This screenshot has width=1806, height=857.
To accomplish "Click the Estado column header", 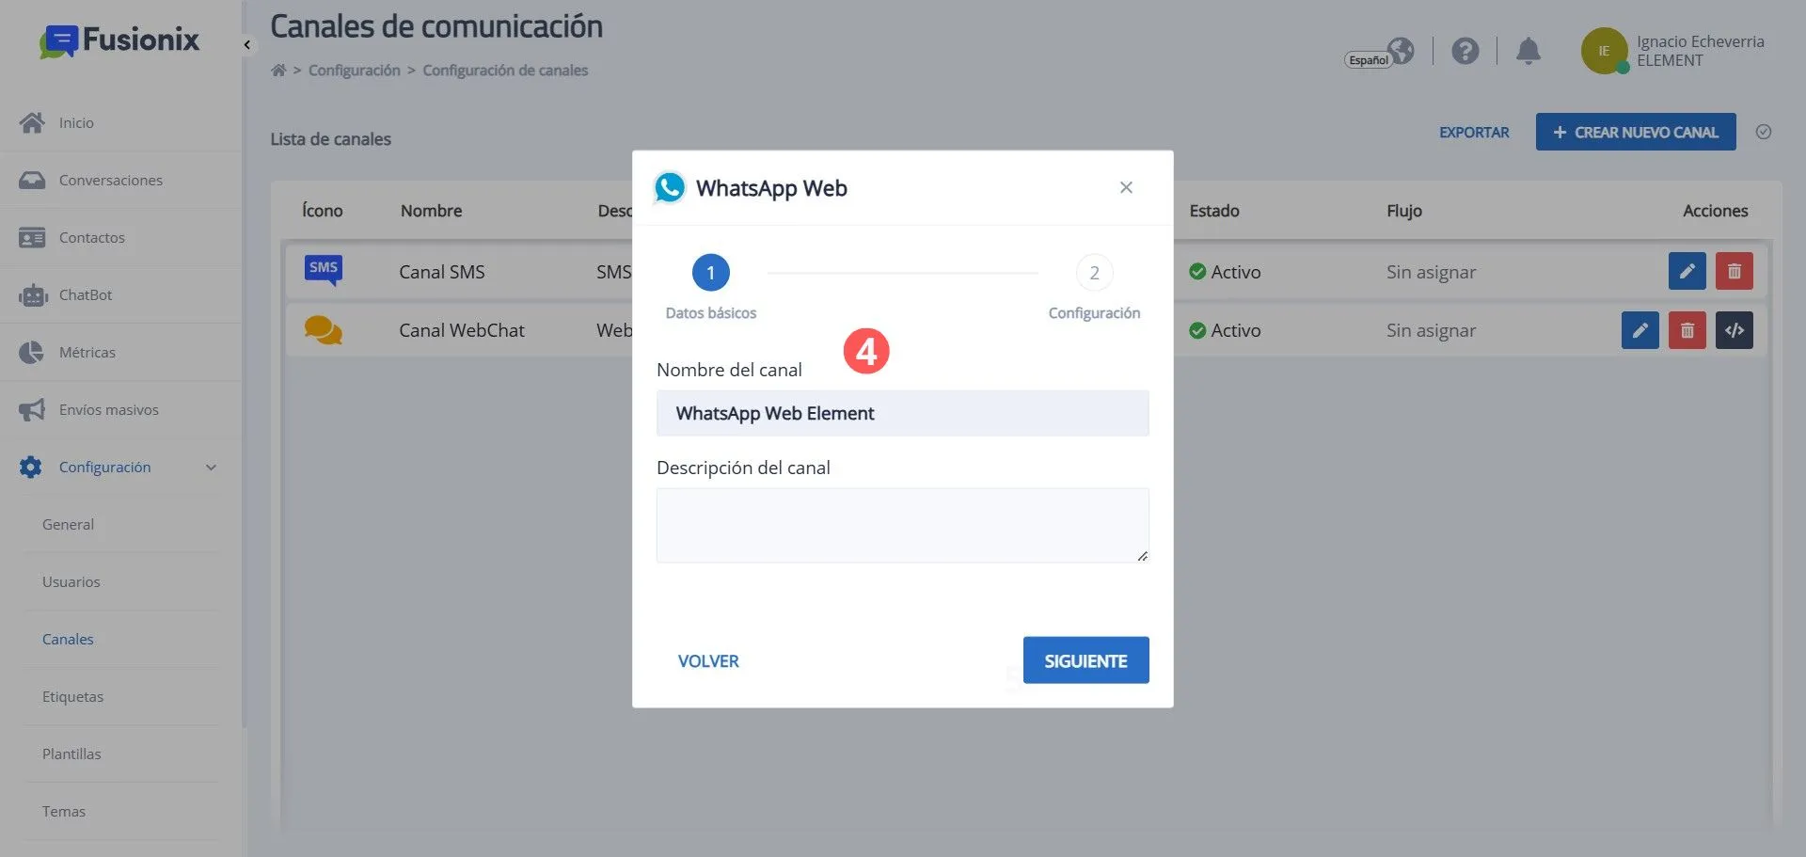I will tap(1214, 211).
